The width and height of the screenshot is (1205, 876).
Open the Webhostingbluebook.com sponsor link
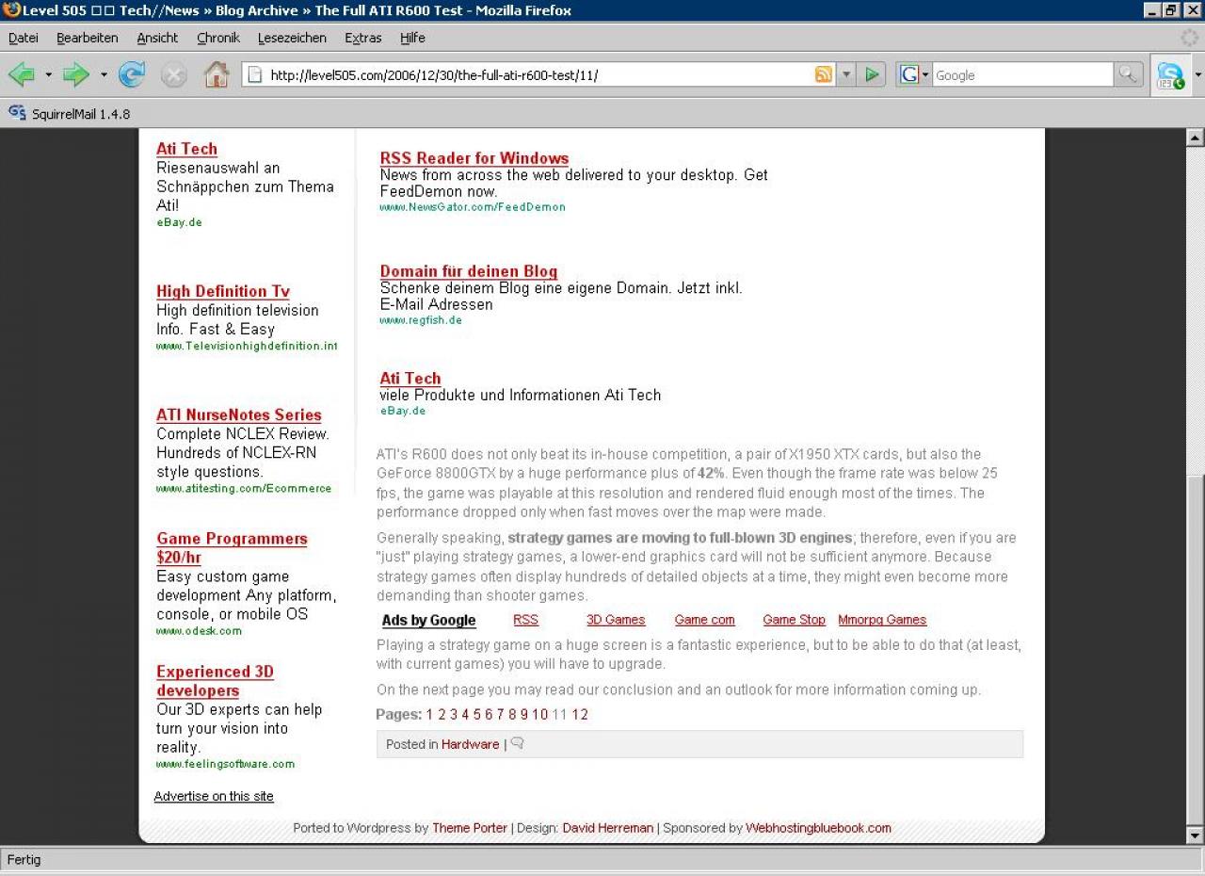[818, 828]
